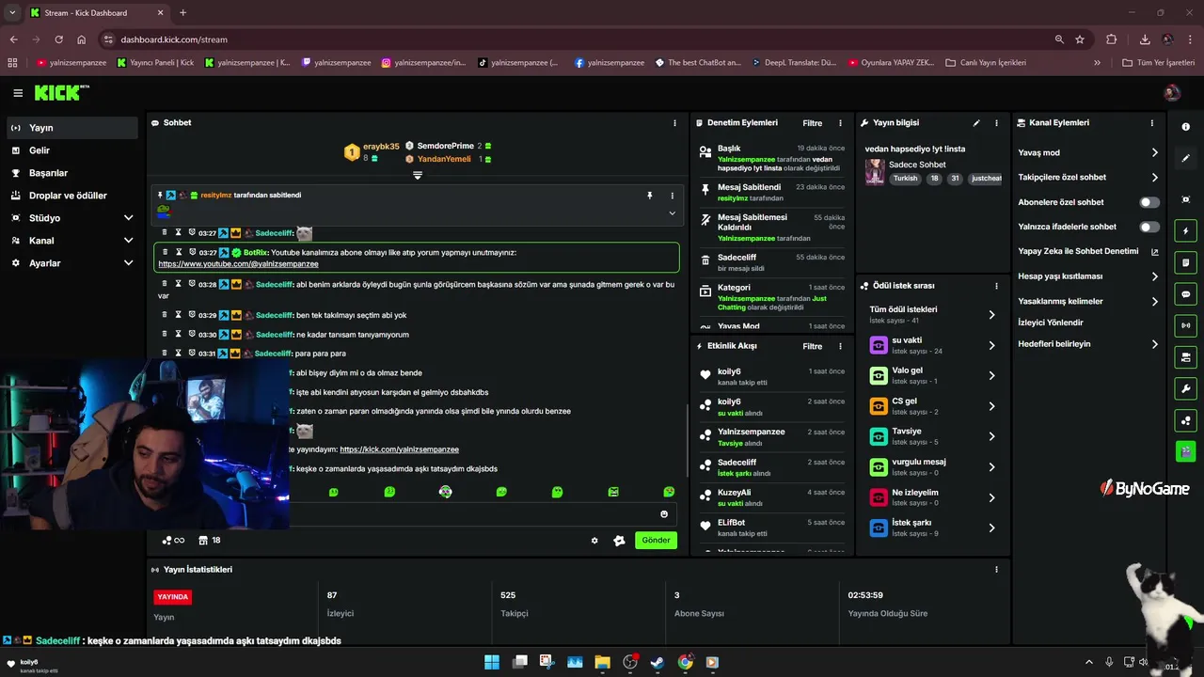
Task: Open the Kick logo home
Action: coord(61,92)
